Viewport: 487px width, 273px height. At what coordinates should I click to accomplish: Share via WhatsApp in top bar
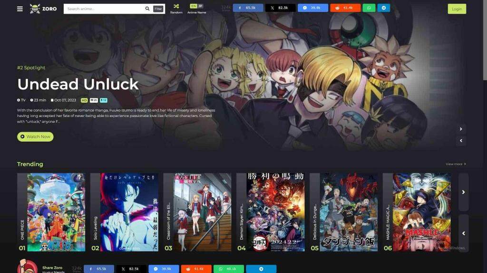(369, 8)
